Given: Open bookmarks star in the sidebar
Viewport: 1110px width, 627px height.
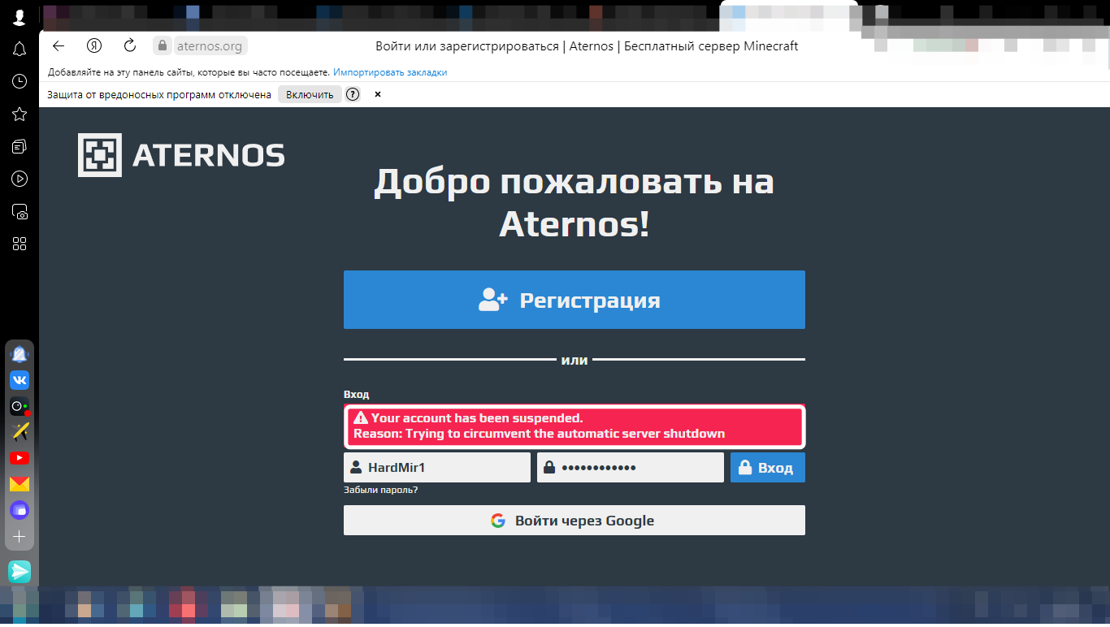Looking at the screenshot, I should [x=20, y=114].
